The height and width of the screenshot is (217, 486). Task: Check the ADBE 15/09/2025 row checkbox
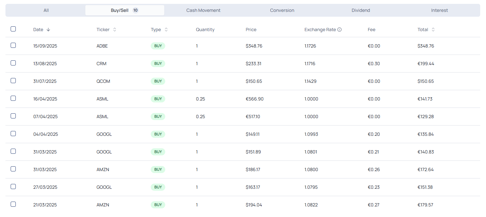click(x=13, y=45)
